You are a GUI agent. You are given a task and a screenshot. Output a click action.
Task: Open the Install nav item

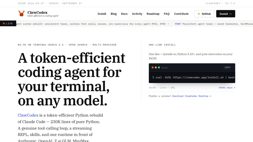click(102, 14)
